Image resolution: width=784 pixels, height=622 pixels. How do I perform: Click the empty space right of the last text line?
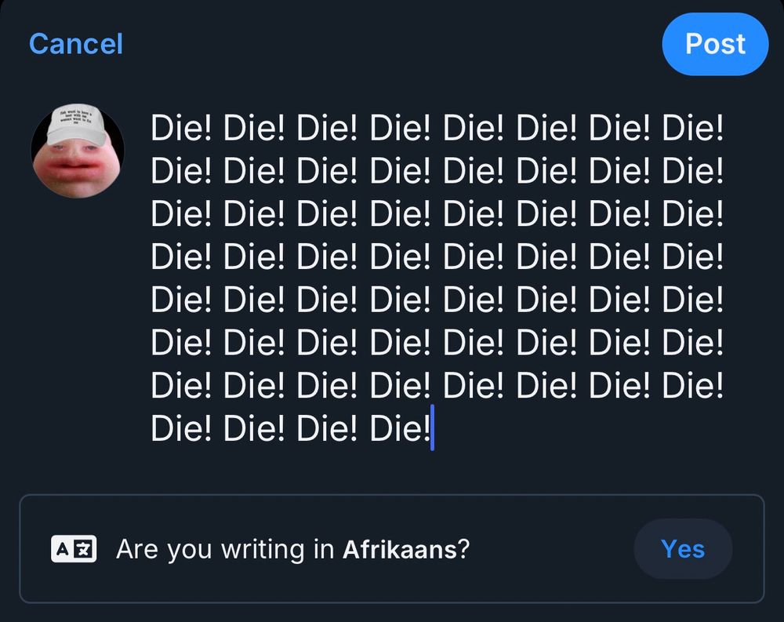pyautogui.click(x=580, y=429)
